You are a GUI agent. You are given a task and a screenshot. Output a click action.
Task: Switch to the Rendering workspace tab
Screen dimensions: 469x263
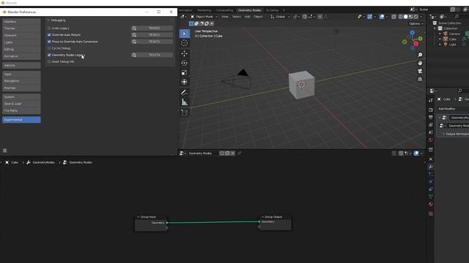click(204, 10)
